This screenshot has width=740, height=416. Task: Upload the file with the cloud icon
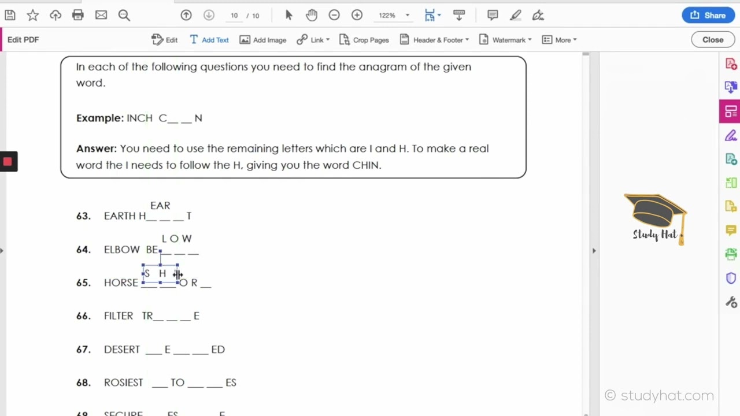[55, 16]
